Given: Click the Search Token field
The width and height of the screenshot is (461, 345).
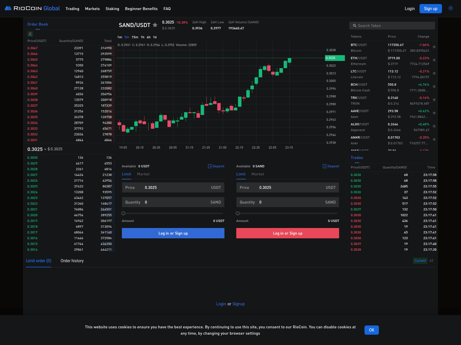Looking at the screenshot, I should (392, 26).
